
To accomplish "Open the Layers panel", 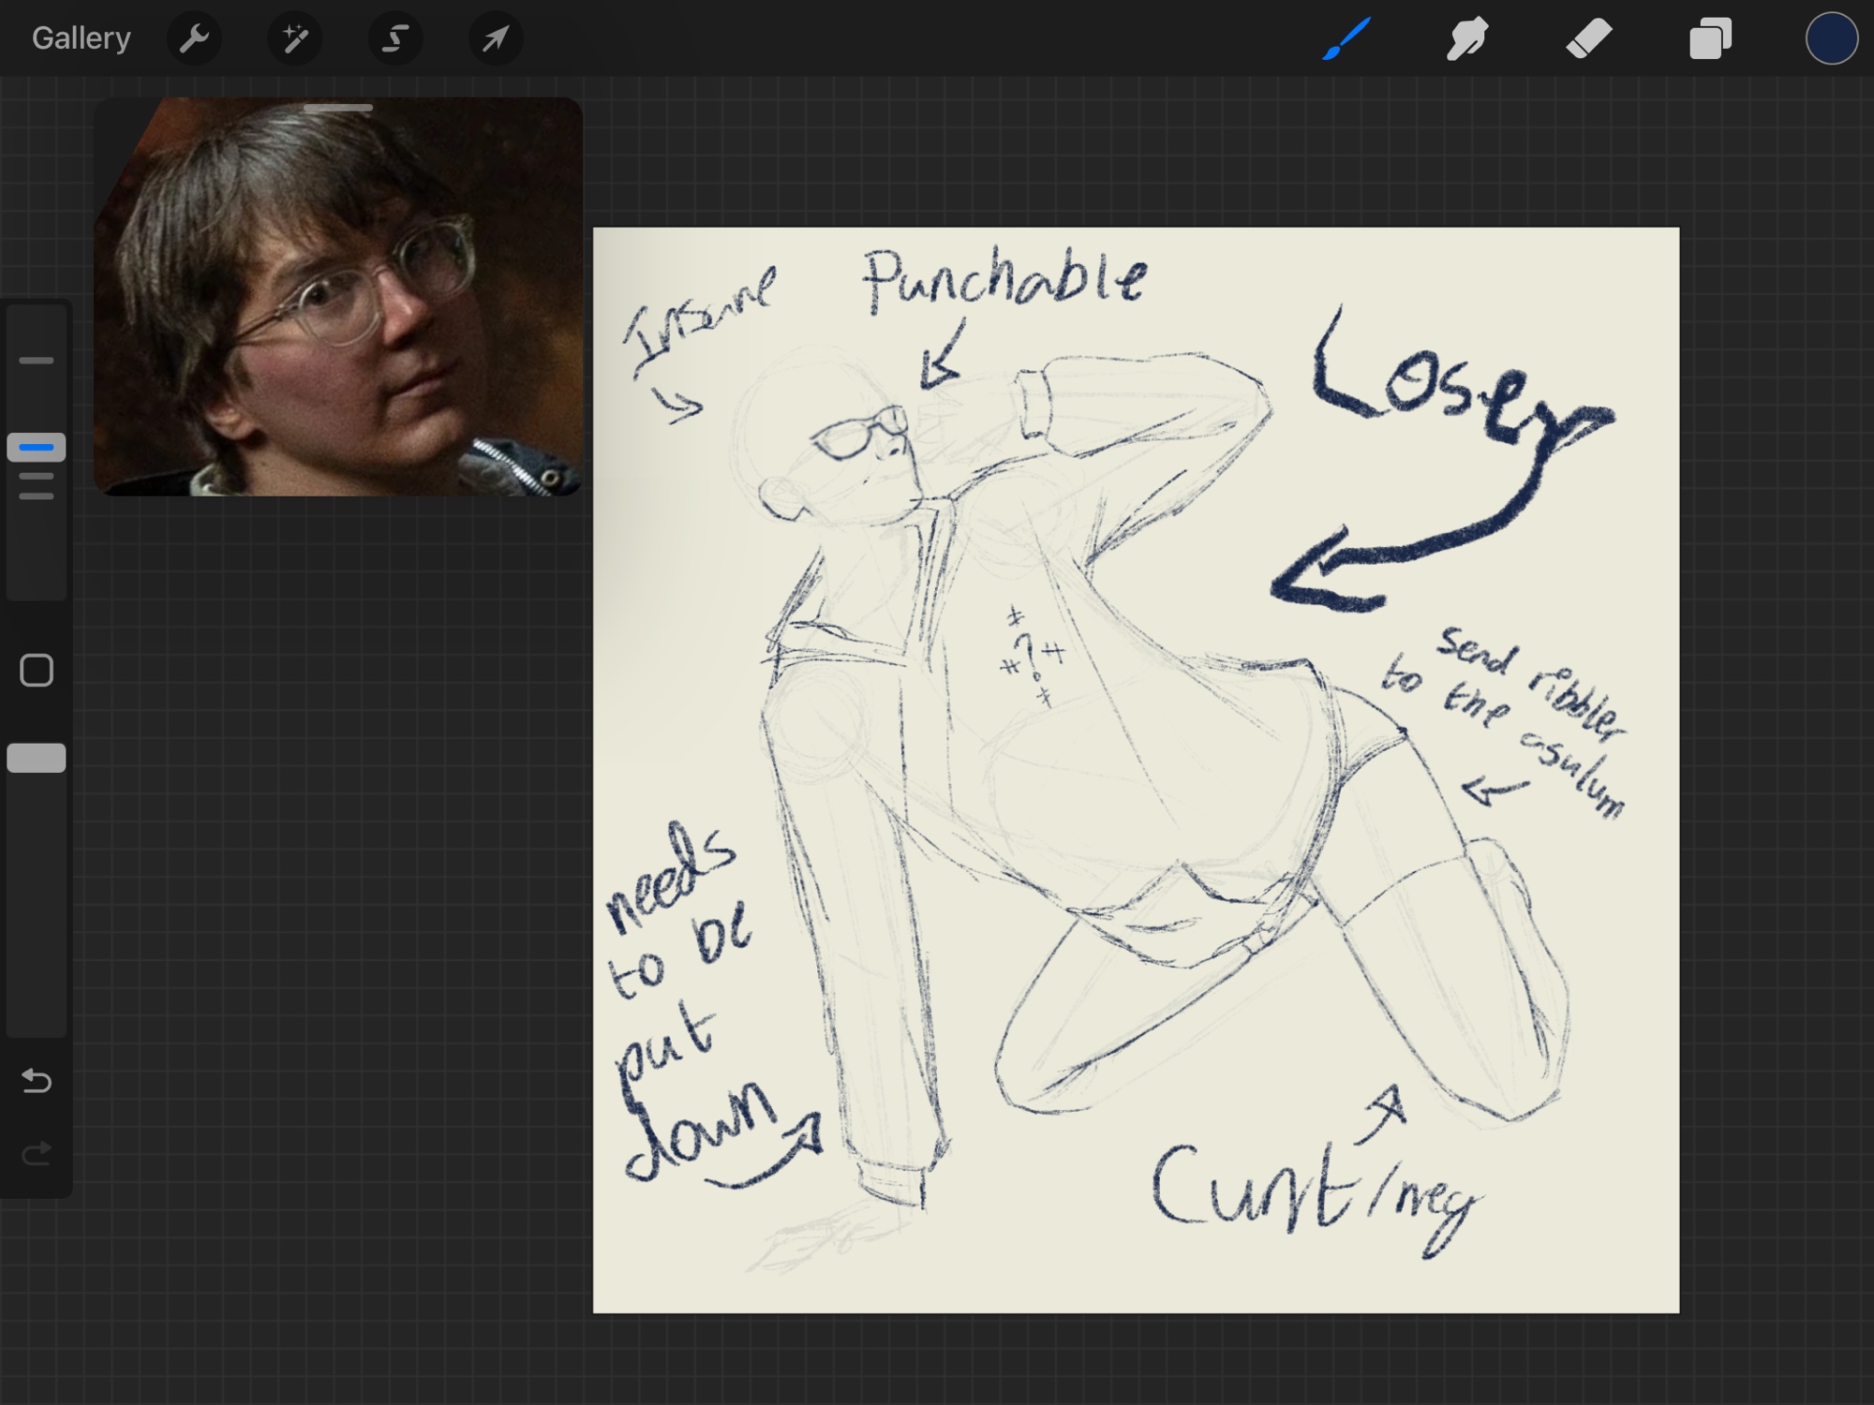I will pos(1710,38).
